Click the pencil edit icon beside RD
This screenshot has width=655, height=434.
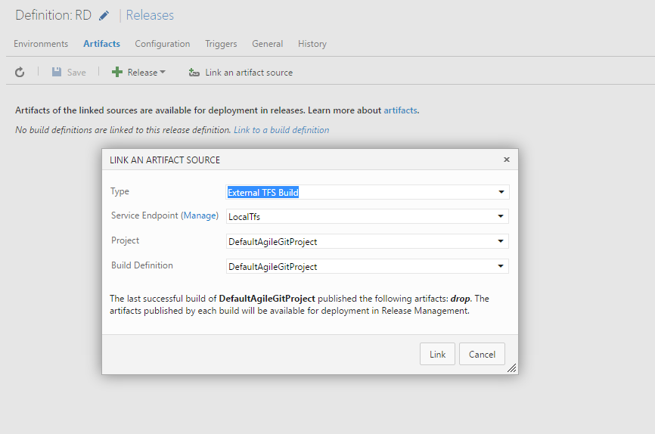[x=104, y=16]
